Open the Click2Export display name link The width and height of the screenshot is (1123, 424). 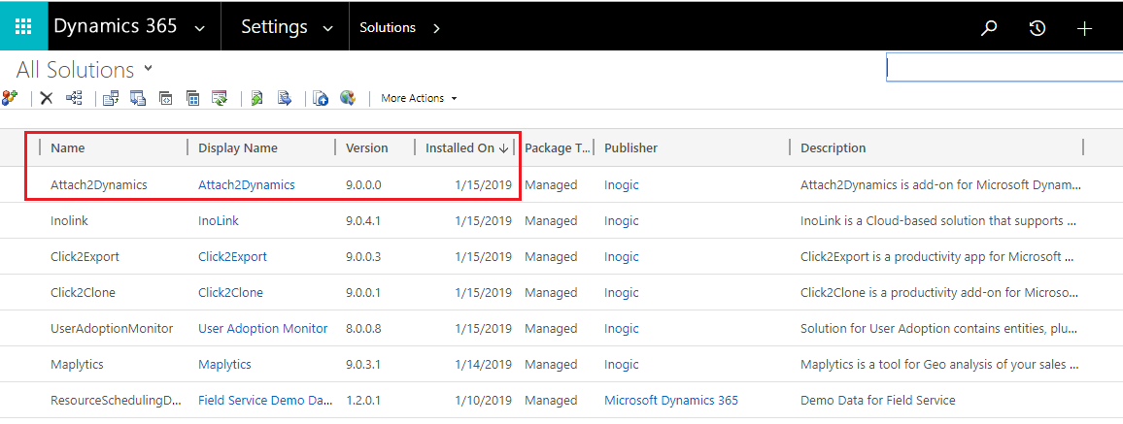(233, 257)
